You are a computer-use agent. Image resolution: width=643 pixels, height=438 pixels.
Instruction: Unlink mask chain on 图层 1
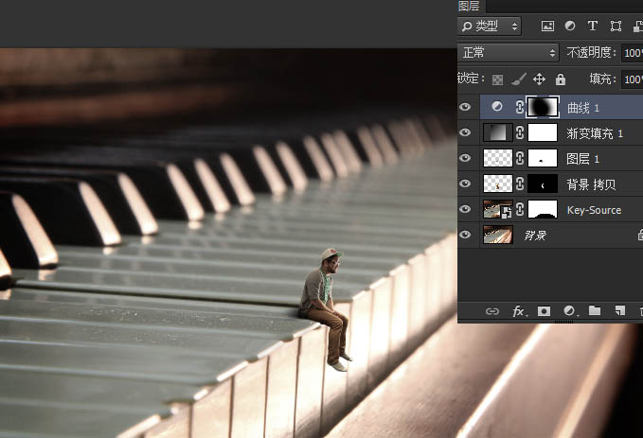[x=520, y=158]
